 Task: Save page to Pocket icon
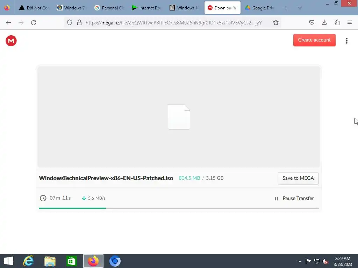pyautogui.click(x=312, y=22)
